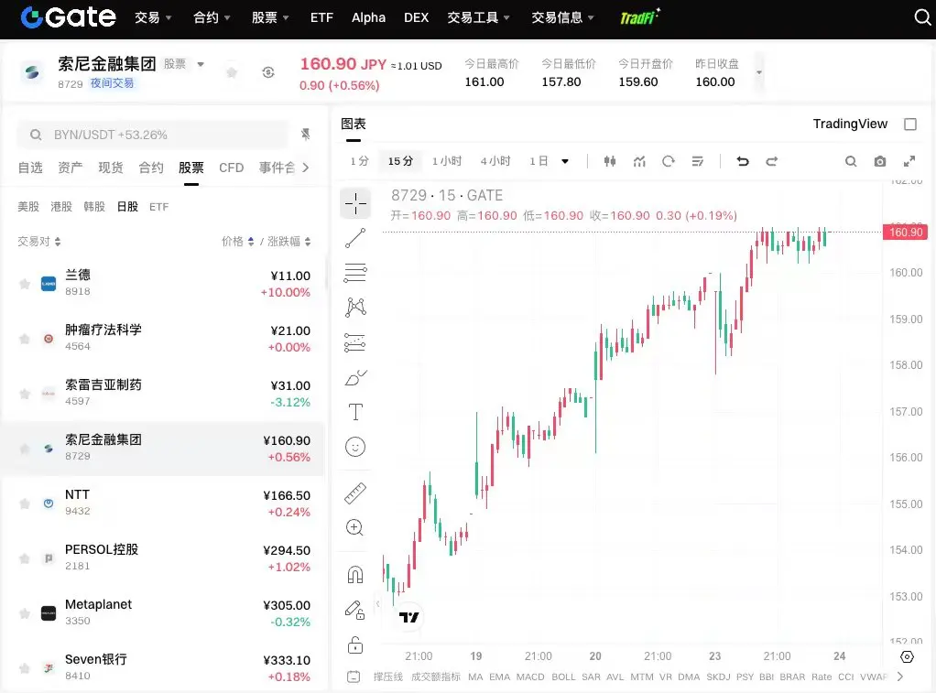Expand the stock selector arrow next to 索尼金融集团
Screen dimensions: 936x693
point(201,64)
